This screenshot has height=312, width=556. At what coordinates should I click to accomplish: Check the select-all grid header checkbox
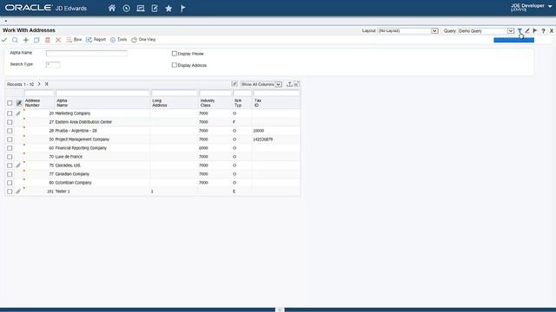[10, 103]
